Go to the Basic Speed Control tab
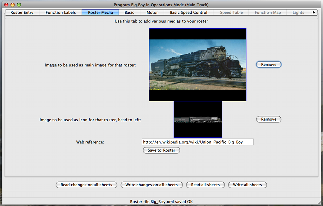Image resolution: width=323 pixels, height=206 pixels. [x=188, y=12]
